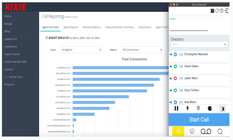Screen dimensions: 233x140
Task: Click transfer arrow beside Alex Mann
Action: pyautogui.click(x=171, y=102)
